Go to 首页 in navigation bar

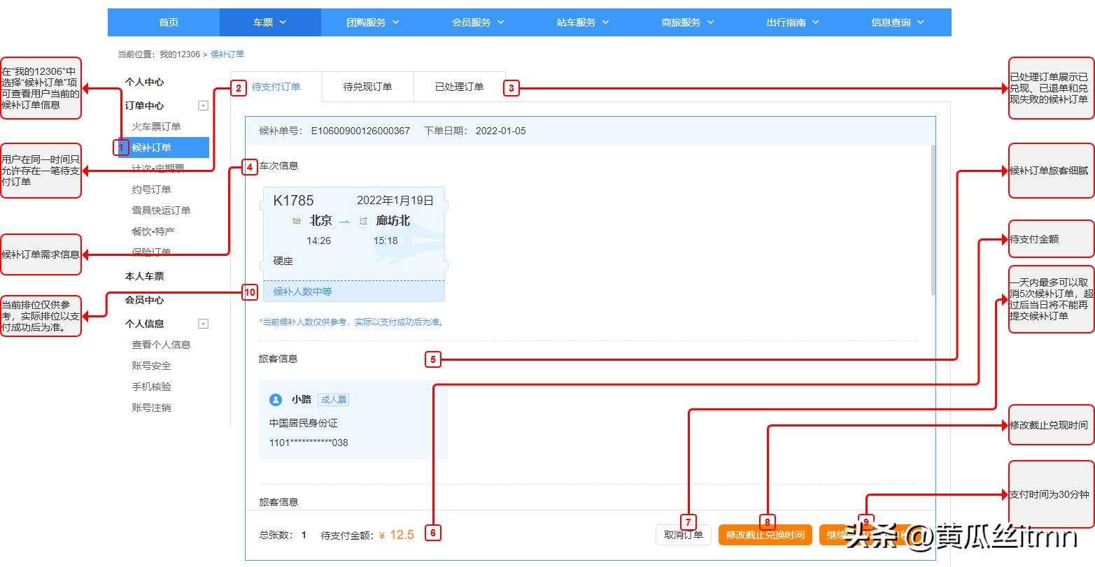[169, 22]
